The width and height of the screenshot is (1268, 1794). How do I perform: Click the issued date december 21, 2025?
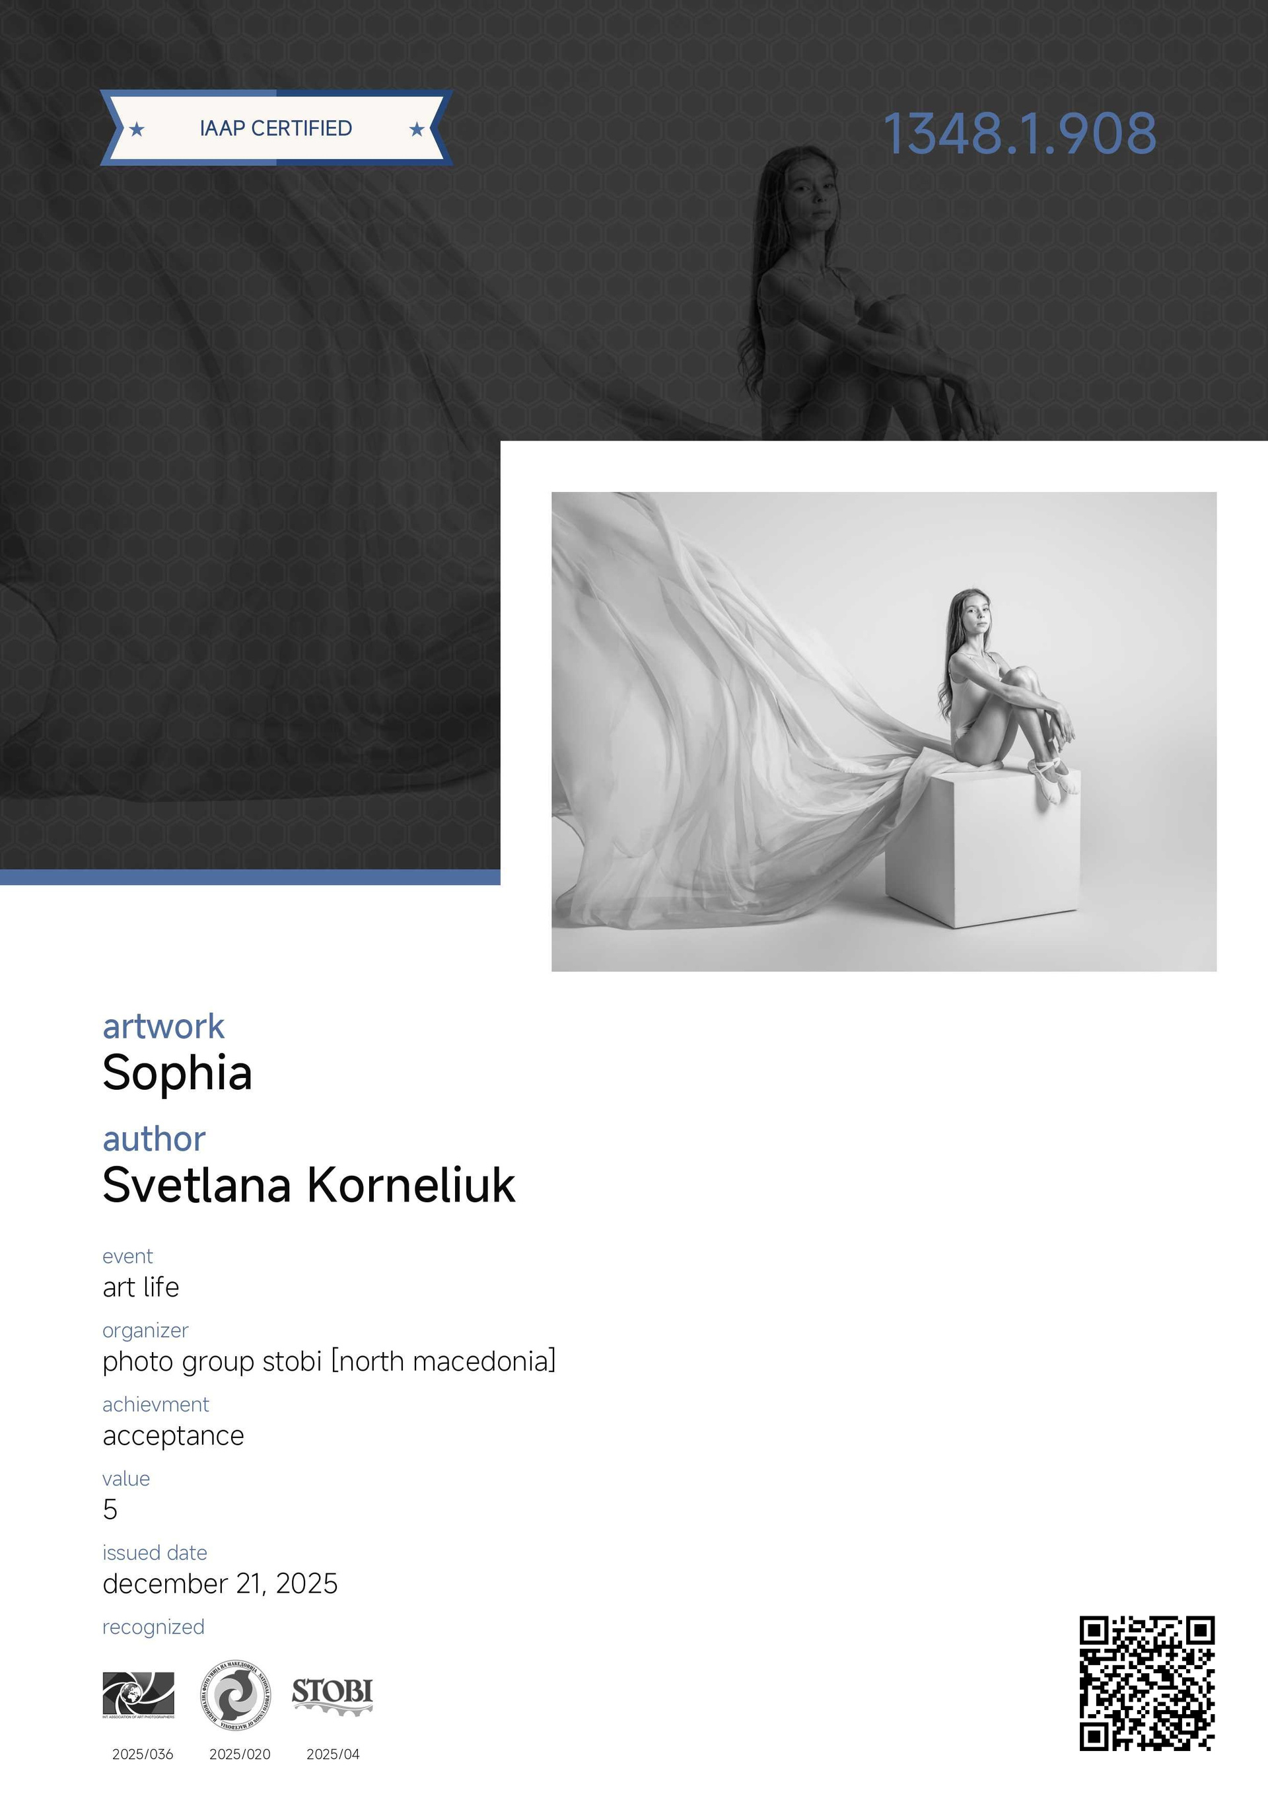(x=221, y=1584)
